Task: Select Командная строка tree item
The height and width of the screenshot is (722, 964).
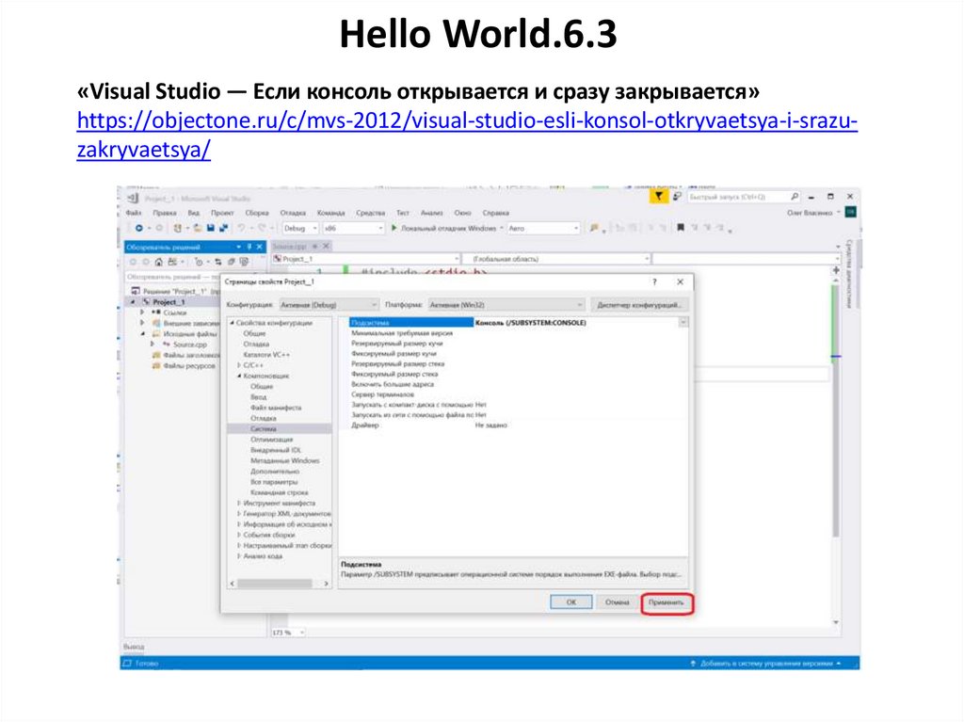Action: click(x=279, y=492)
